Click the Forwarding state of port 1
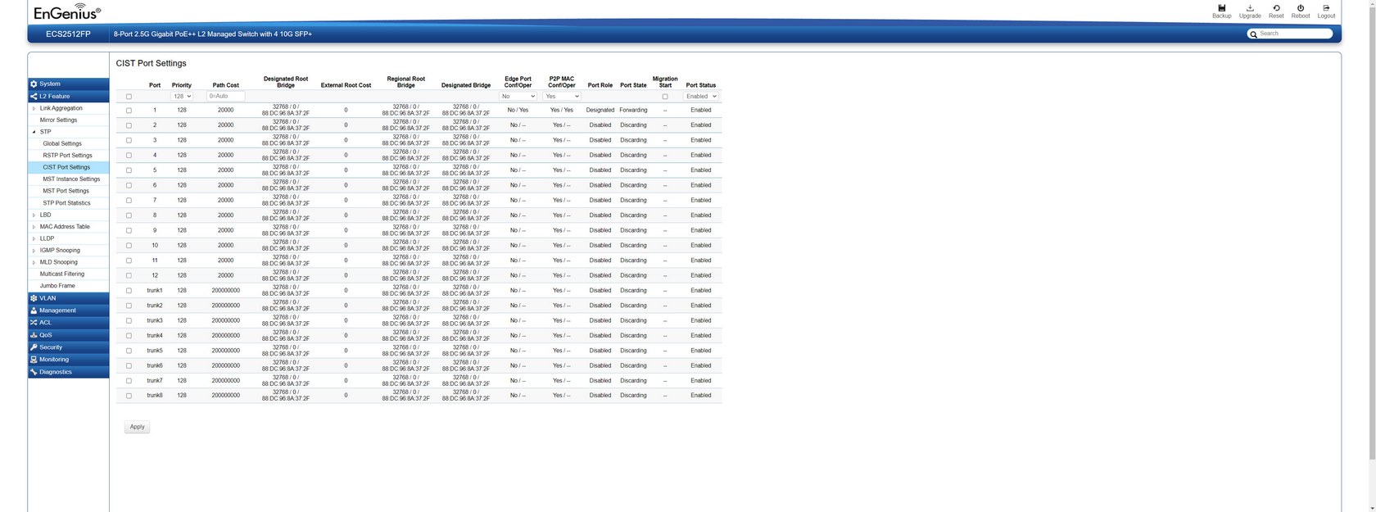This screenshot has height=512, width=1376. pos(633,110)
